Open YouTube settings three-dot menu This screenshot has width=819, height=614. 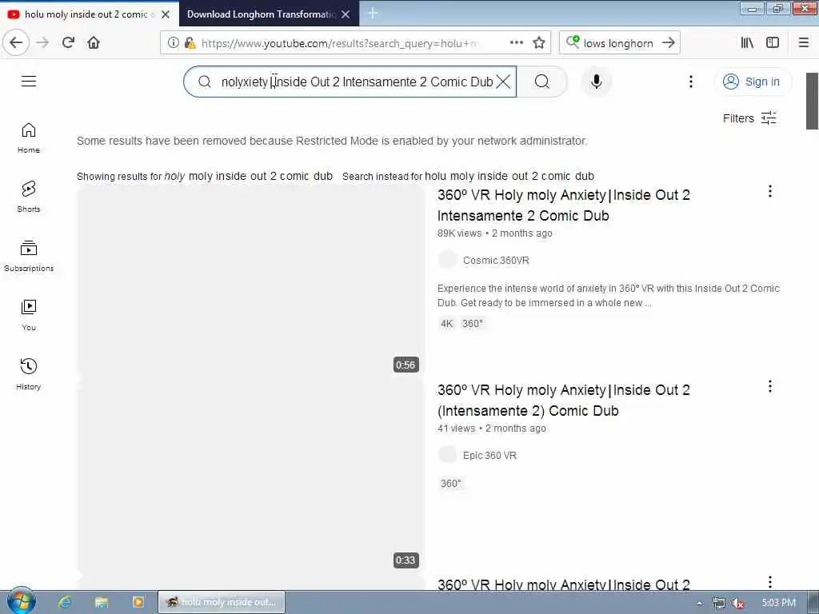tap(690, 82)
